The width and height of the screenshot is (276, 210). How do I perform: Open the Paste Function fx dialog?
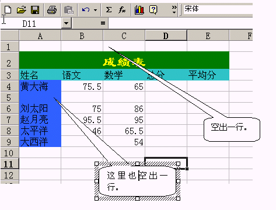pos(122,9)
